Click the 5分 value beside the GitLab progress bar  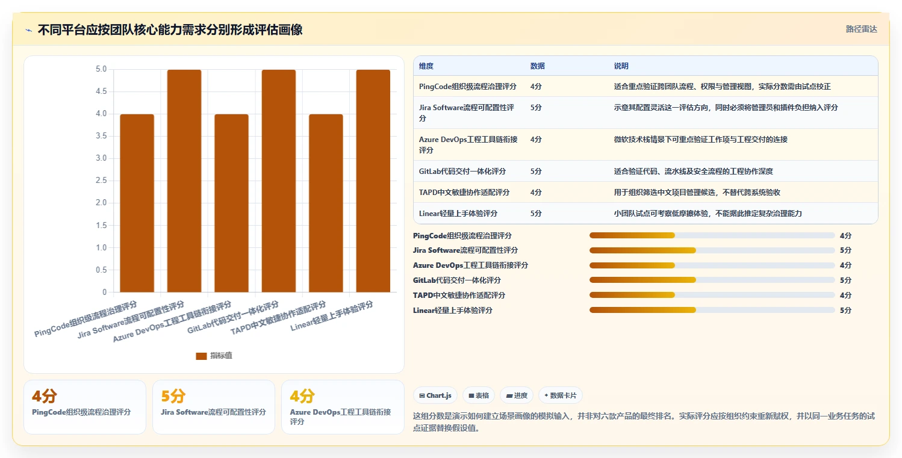pyautogui.click(x=845, y=280)
